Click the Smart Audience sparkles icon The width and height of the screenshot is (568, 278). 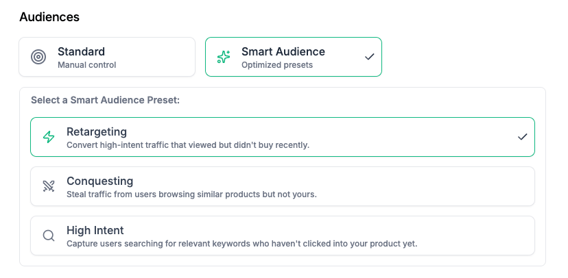(x=224, y=57)
